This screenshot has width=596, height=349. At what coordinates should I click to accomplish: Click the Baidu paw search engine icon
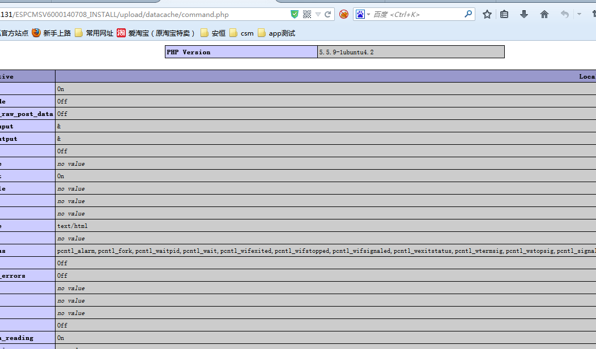pyautogui.click(x=360, y=14)
